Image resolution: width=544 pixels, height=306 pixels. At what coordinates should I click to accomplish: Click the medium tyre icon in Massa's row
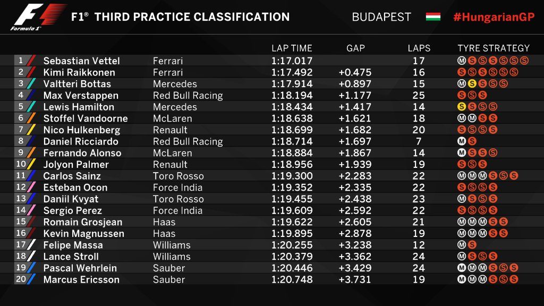pyautogui.click(x=461, y=245)
